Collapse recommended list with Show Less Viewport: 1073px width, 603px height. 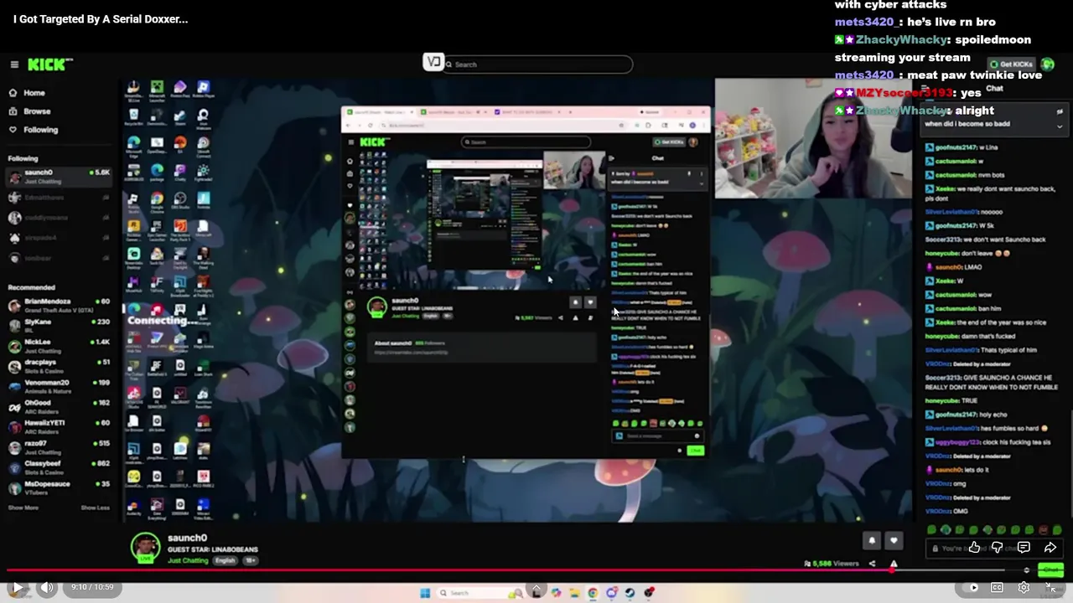point(95,508)
